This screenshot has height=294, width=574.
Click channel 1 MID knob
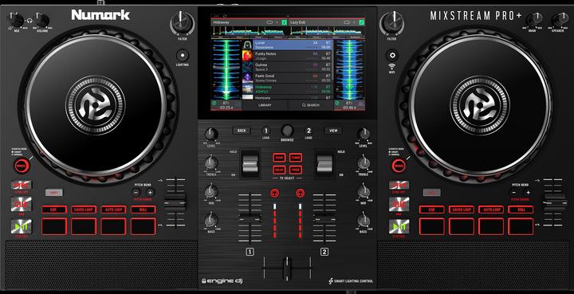[x=211, y=191]
